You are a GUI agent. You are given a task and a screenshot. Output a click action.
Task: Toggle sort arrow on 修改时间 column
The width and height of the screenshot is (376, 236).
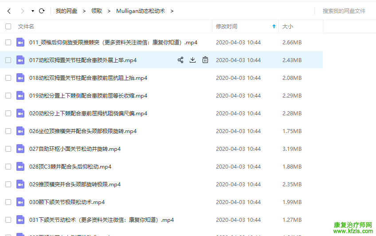click(274, 27)
